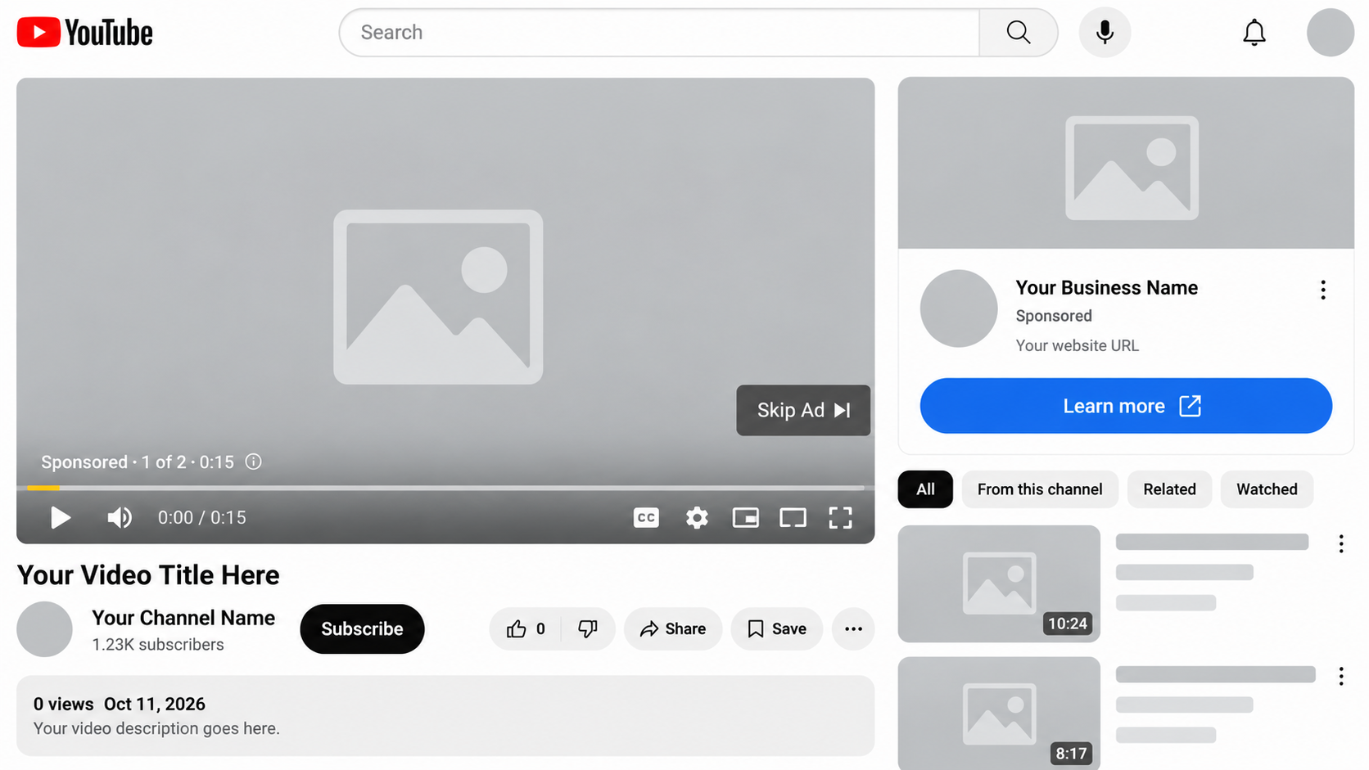Select From this channel chip
Viewport: 1369px width, 770px height.
pyautogui.click(x=1040, y=489)
